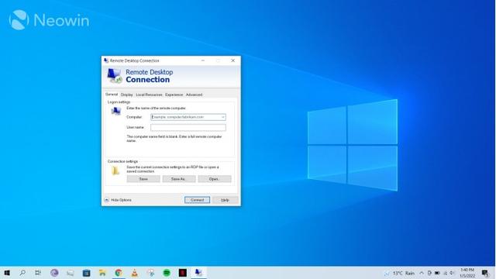Show hidden system tray icons
496x279 pixels.
422,273
